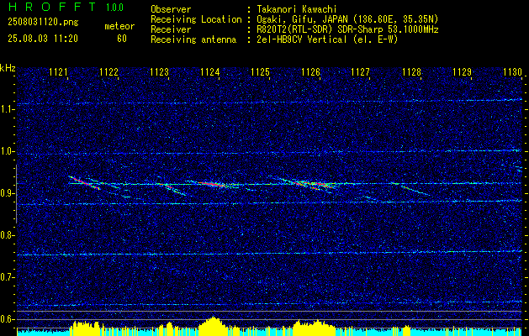
Task: Click the 0.8 kHz axis label
Action: pyautogui.click(x=8, y=235)
